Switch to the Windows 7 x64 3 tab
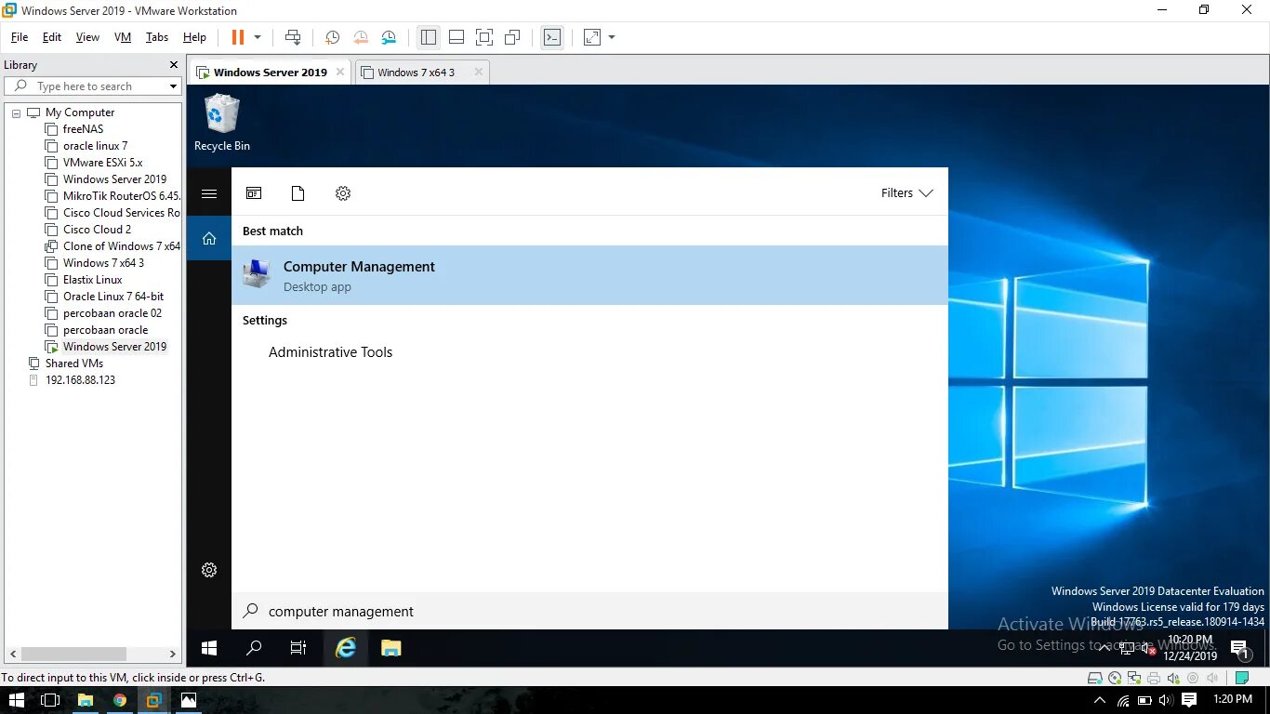The height and width of the screenshot is (714, 1270). tap(416, 73)
